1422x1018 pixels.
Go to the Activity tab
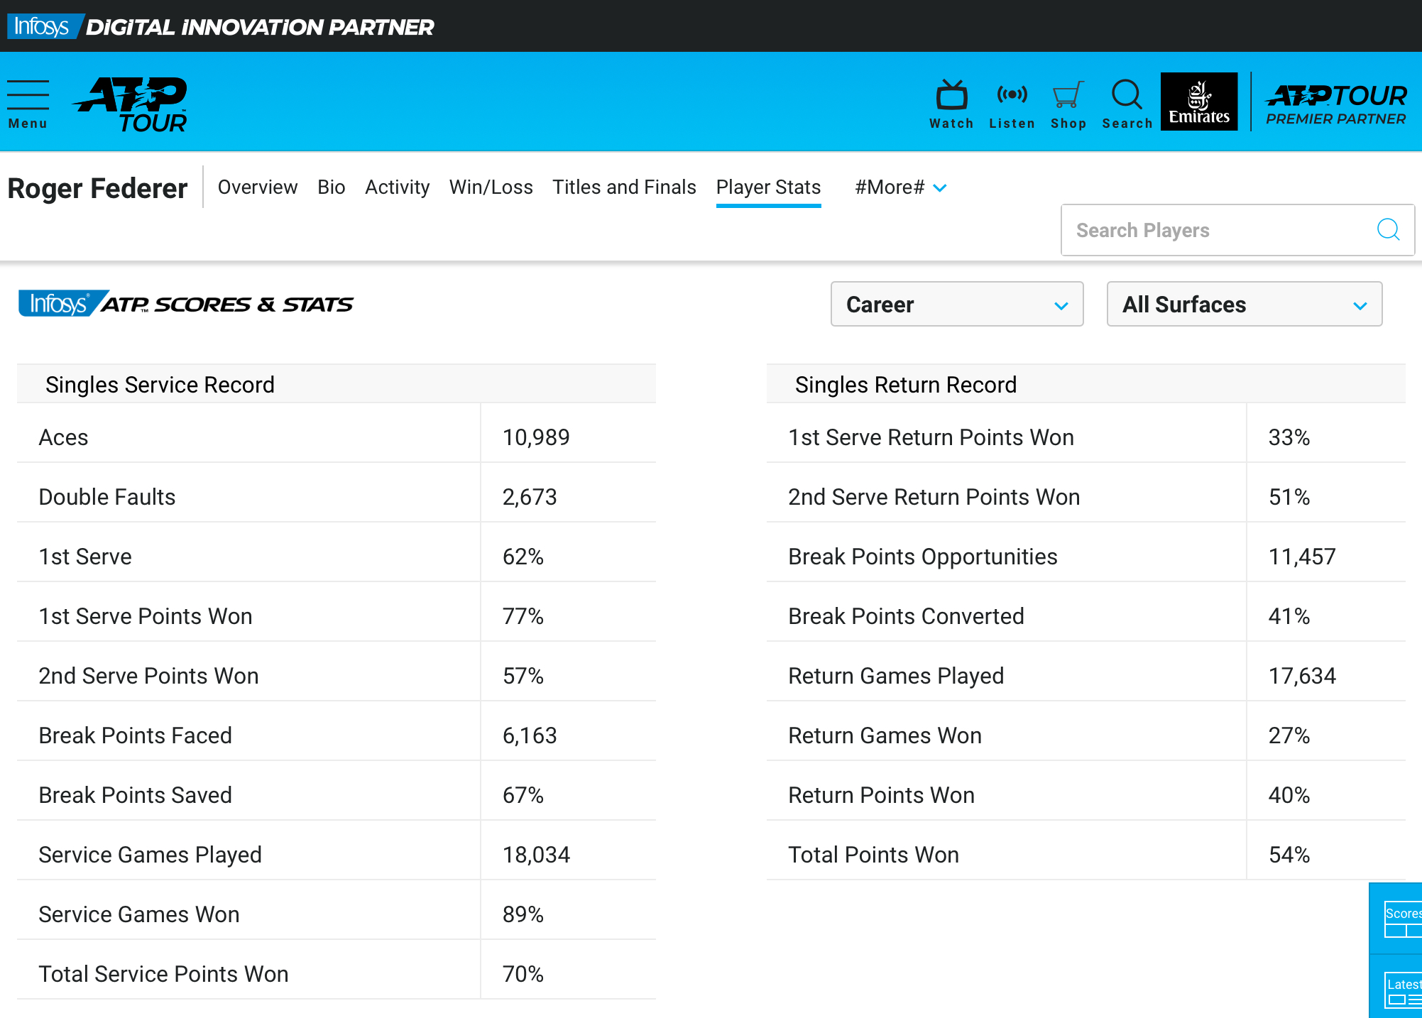tap(397, 187)
